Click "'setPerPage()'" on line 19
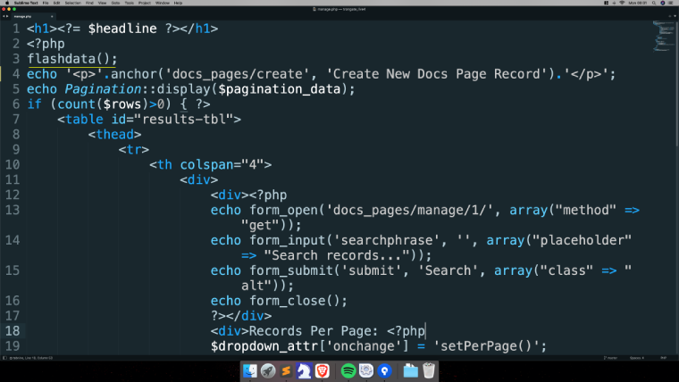Screen dimensions: 679x382 pos(485,346)
